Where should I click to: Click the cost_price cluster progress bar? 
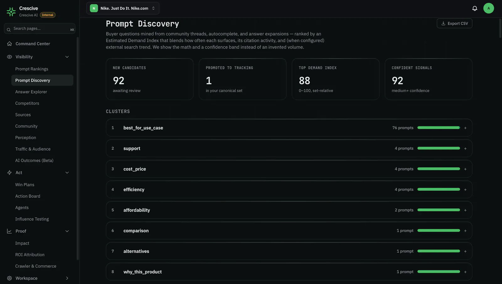tap(439, 169)
